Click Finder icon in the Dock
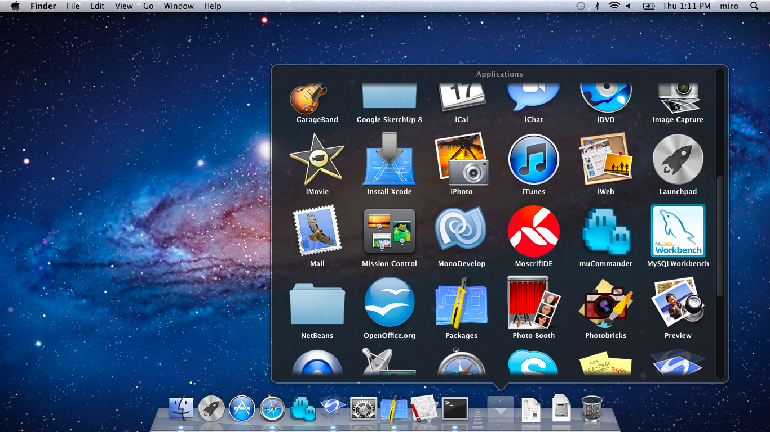Viewport: 770px width, 432px height. click(x=181, y=408)
